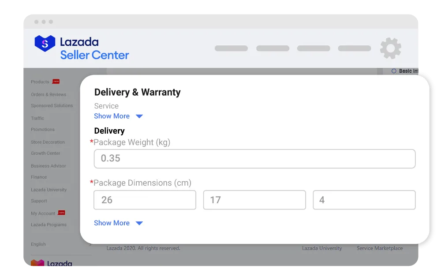Click the Service Marketplace footer link
The height and width of the screenshot is (280, 441).
[380, 248]
